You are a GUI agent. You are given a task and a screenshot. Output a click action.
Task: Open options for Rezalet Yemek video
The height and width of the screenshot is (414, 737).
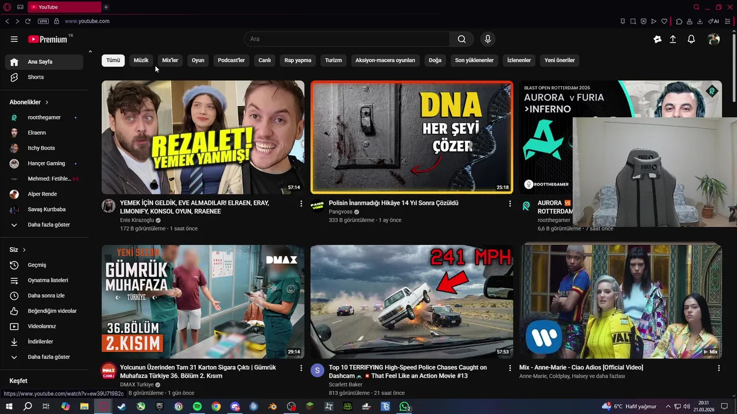coord(301,204)
